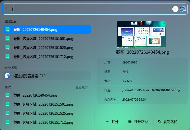This screenshot has width=190, height=130.
Task: Click PNG icon of best match 151525 file
Action: pos(8,48)
